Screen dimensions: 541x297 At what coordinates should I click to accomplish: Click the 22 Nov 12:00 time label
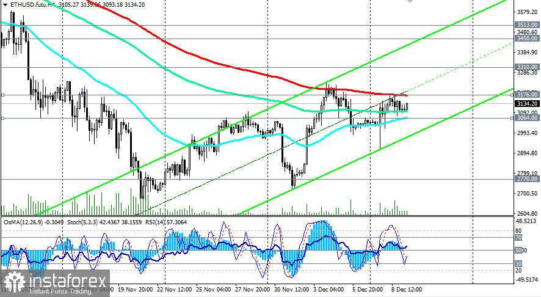coord(173,290)
